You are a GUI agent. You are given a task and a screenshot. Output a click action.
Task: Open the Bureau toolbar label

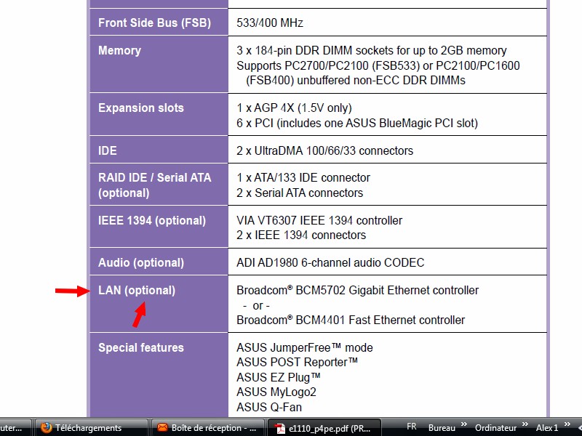[442, 428]
